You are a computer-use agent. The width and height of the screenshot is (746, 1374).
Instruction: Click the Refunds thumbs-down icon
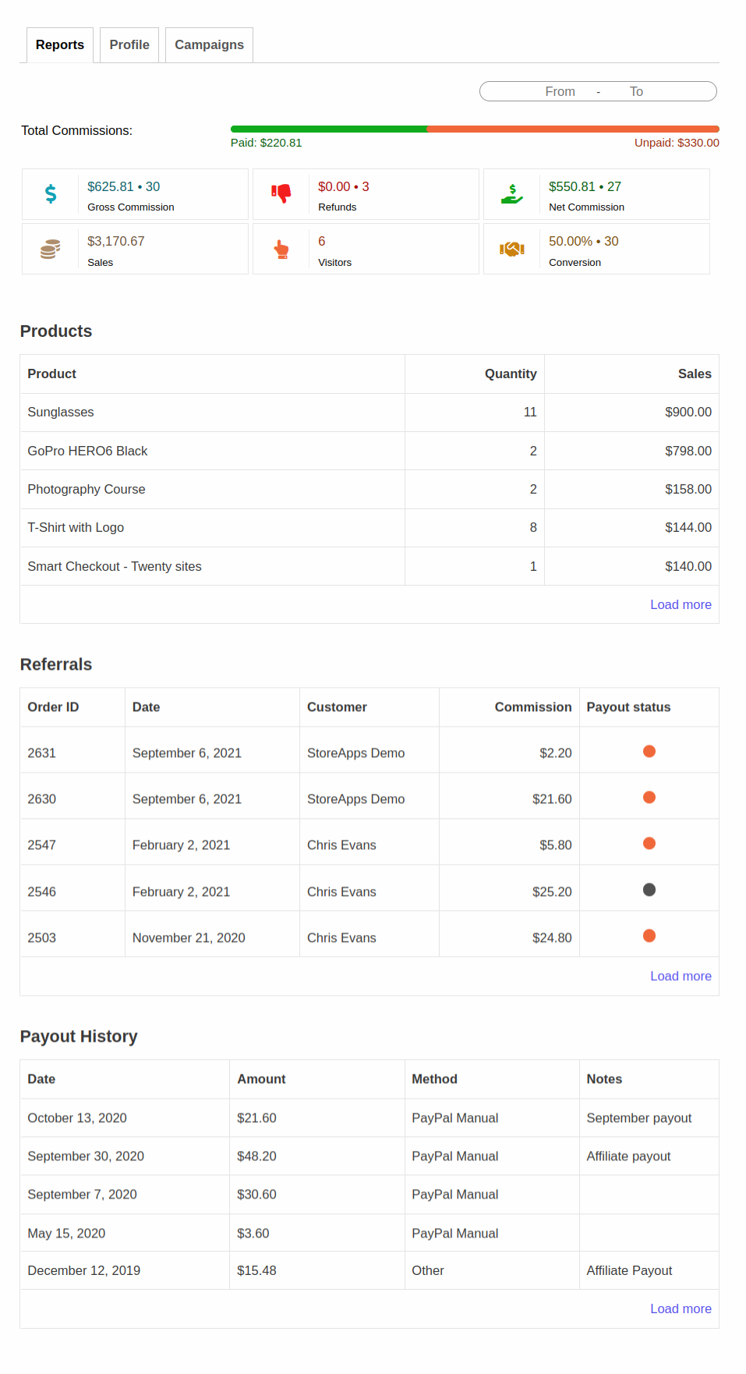pyautogui.click(x=281, y=193)
